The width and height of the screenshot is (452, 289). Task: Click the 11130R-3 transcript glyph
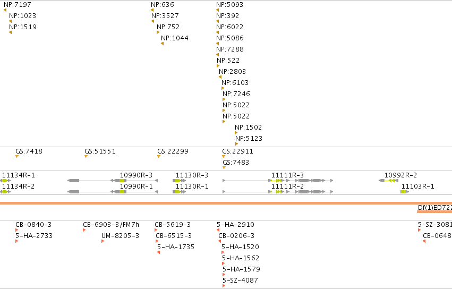(179, 181)
